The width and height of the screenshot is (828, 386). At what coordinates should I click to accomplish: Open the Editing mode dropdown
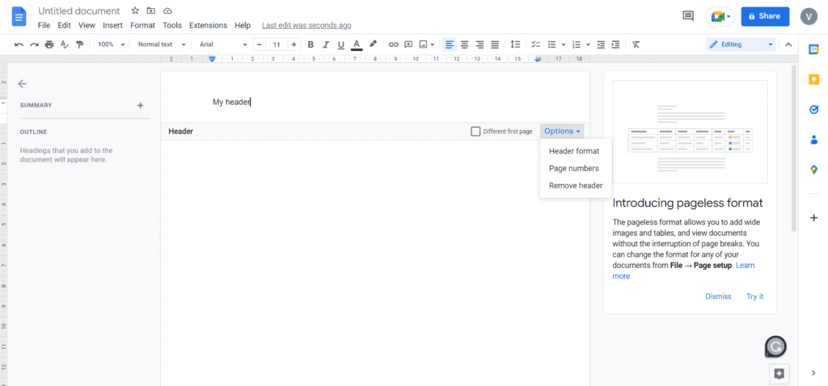point(741,44)
